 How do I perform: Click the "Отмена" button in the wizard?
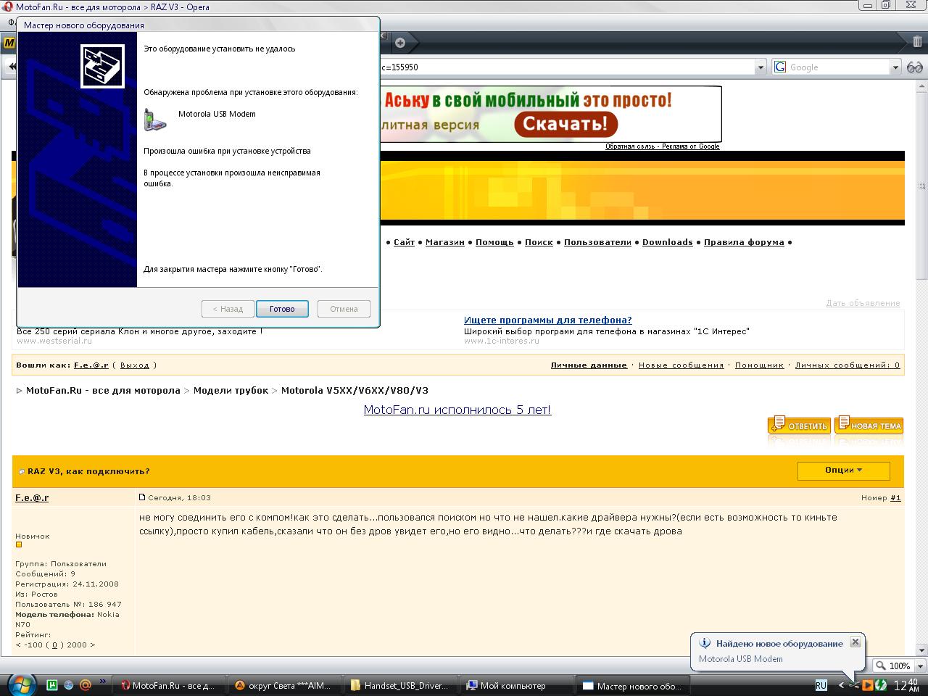tap(344, 309)
